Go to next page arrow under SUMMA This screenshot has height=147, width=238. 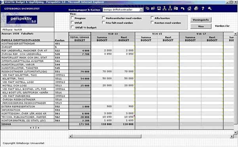click(x=38, y=128)
